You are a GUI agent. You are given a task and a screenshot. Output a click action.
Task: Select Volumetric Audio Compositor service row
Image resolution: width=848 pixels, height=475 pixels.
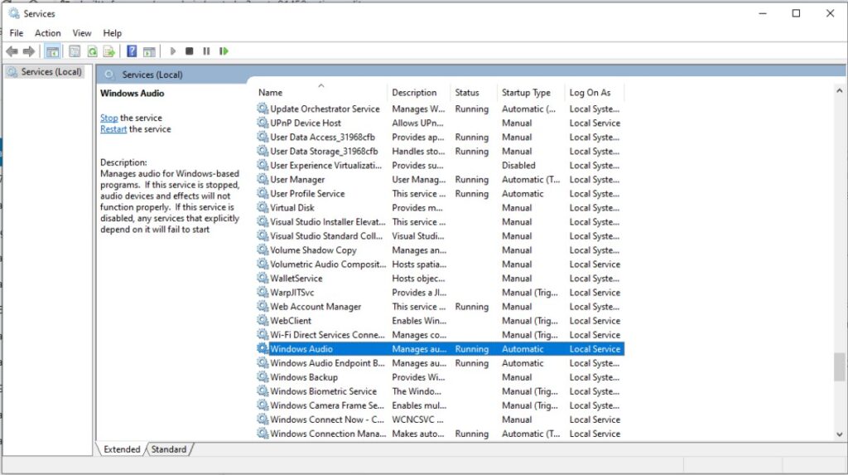coord(440,264)
